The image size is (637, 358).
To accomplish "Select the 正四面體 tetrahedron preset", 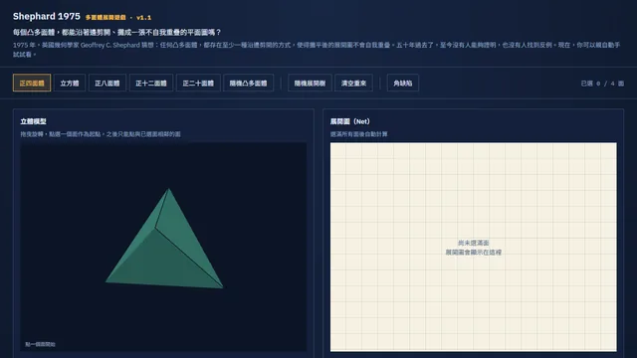I will (32, 83).
